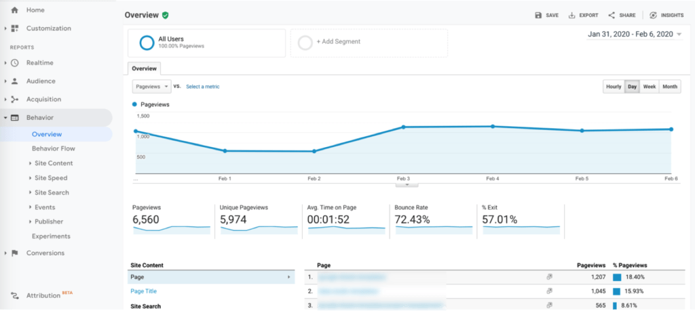The width and height of the screenshot is (695, 315).
Task: Click the Add Segment empty circle
Action: point(305,43)
